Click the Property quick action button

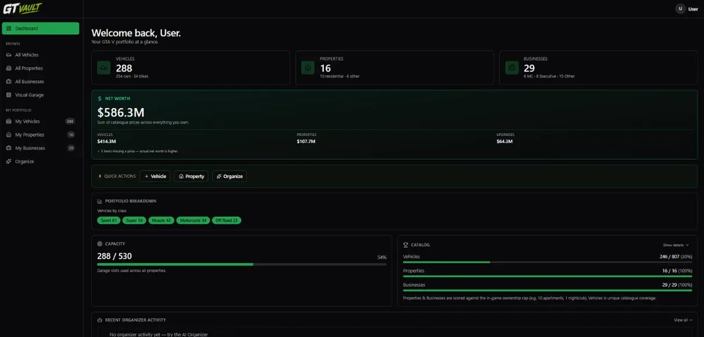click(191, 176)
